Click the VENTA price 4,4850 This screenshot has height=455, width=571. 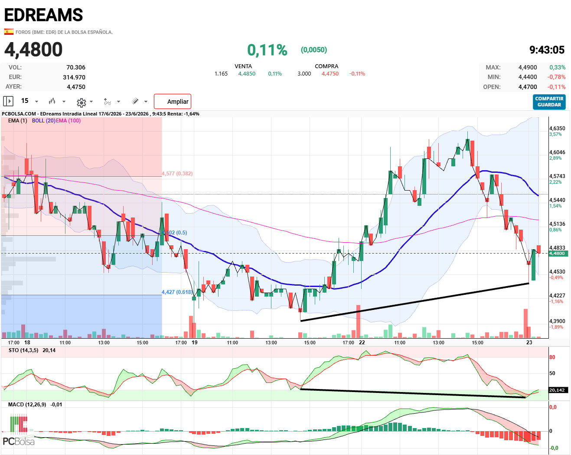[247, 74]
